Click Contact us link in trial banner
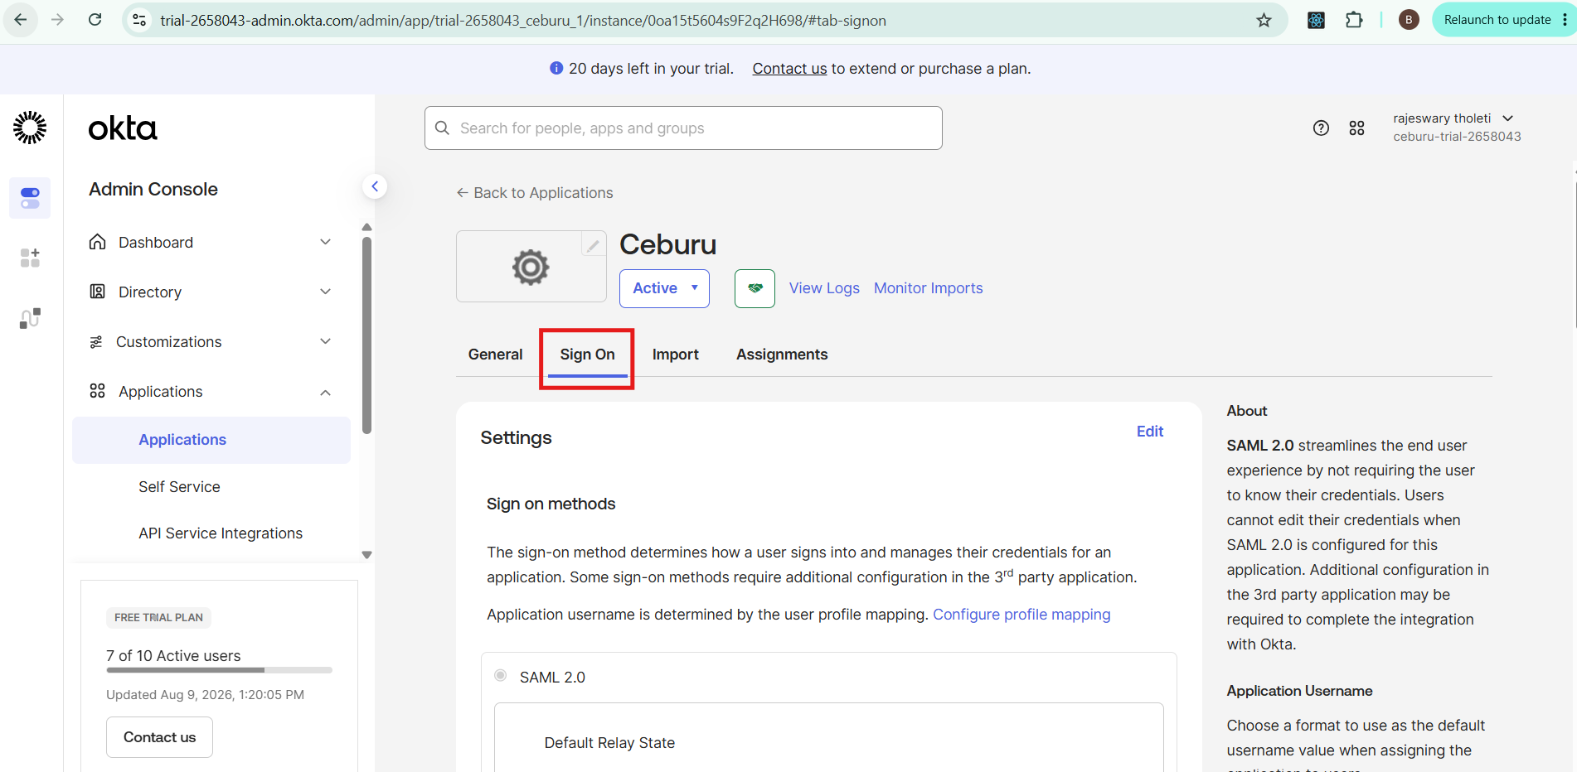 (x=789, y=69)
